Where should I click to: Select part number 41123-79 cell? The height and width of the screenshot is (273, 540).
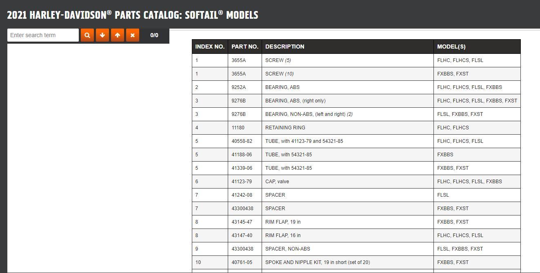(x=242, y=181)
